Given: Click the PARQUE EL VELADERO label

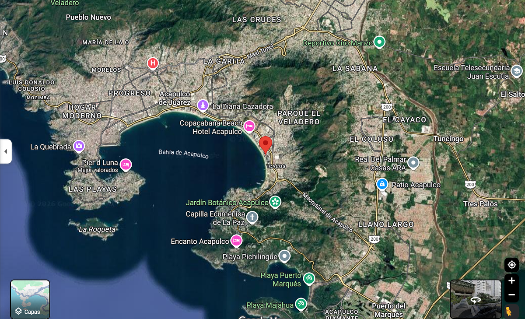Looking at the screenshot, I should [x=299, y=117].
